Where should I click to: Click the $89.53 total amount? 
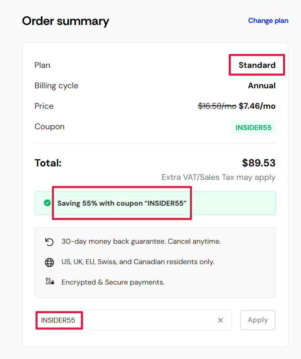coord(259,163)
